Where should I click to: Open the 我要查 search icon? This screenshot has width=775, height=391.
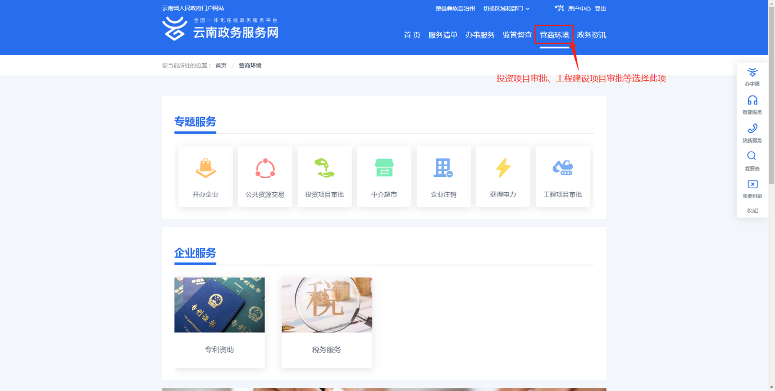[752, 156]
